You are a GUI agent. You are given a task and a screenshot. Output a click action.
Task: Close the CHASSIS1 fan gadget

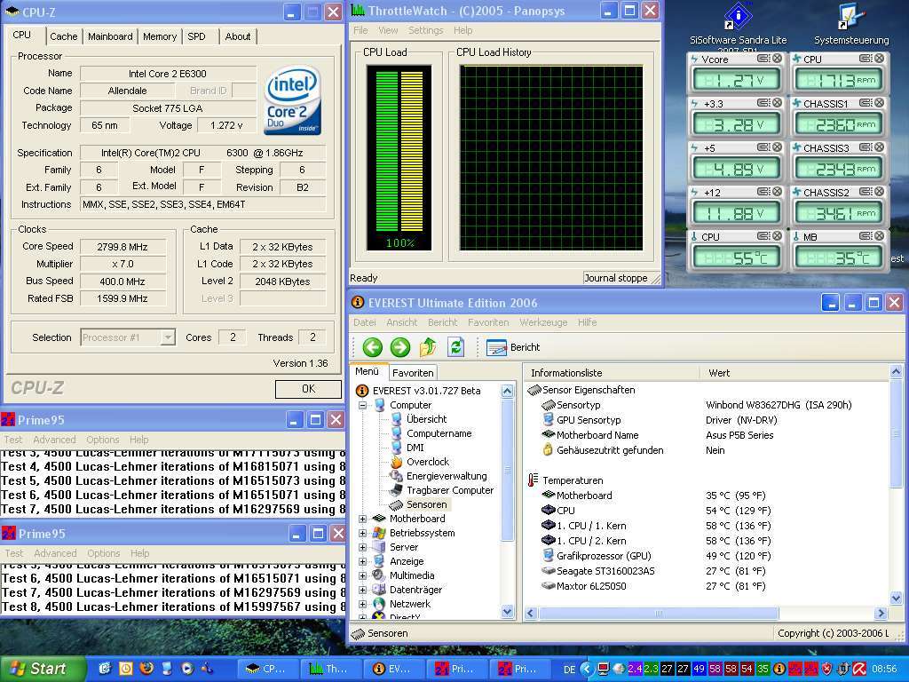coord(880,103)
